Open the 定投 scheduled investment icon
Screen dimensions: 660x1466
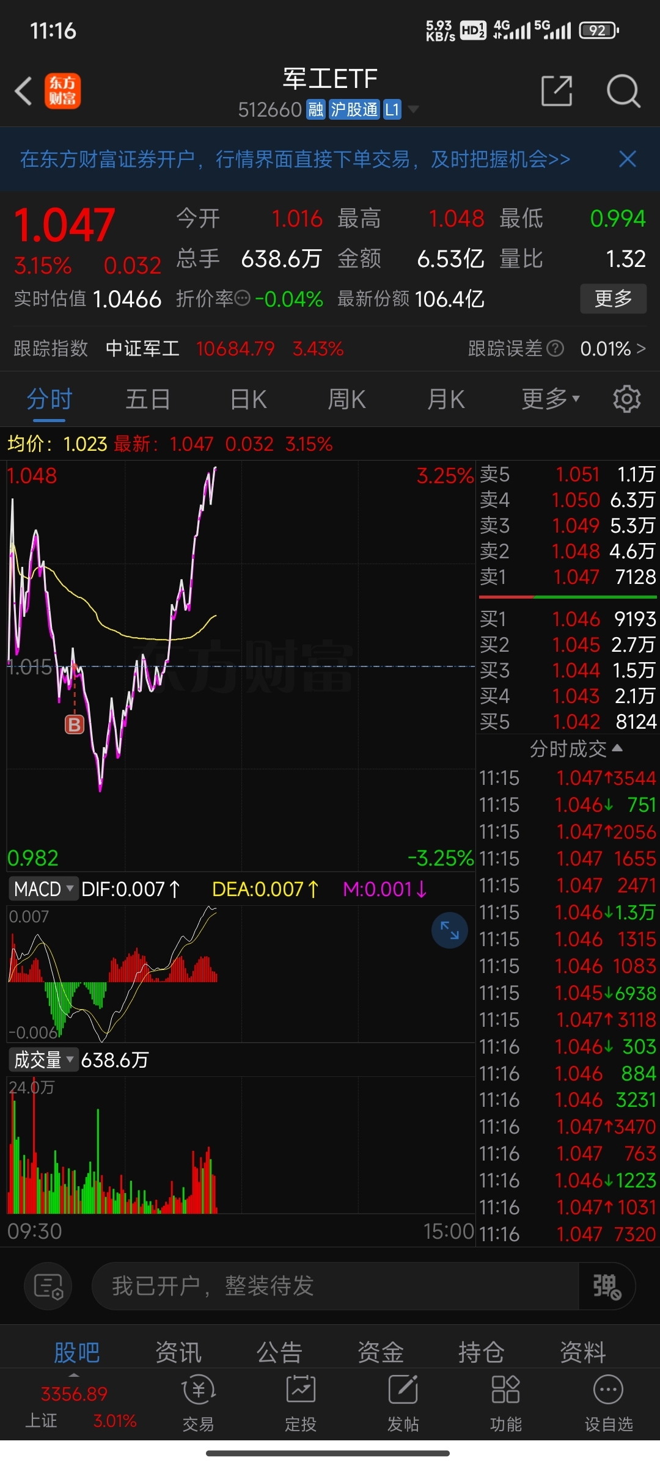pos(301,1404)
